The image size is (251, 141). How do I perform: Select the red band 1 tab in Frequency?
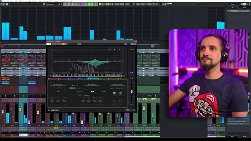(53, 79)
